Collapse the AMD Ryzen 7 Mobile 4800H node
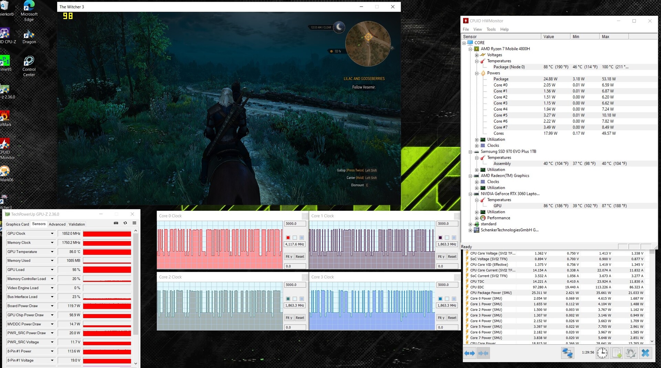661x368 pixels. [x=470, y=49]
